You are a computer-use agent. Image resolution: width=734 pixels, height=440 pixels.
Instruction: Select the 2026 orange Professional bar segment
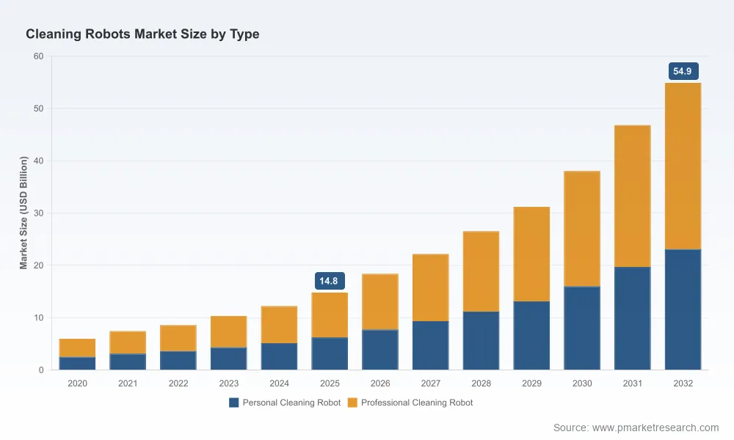coord(380,301)
